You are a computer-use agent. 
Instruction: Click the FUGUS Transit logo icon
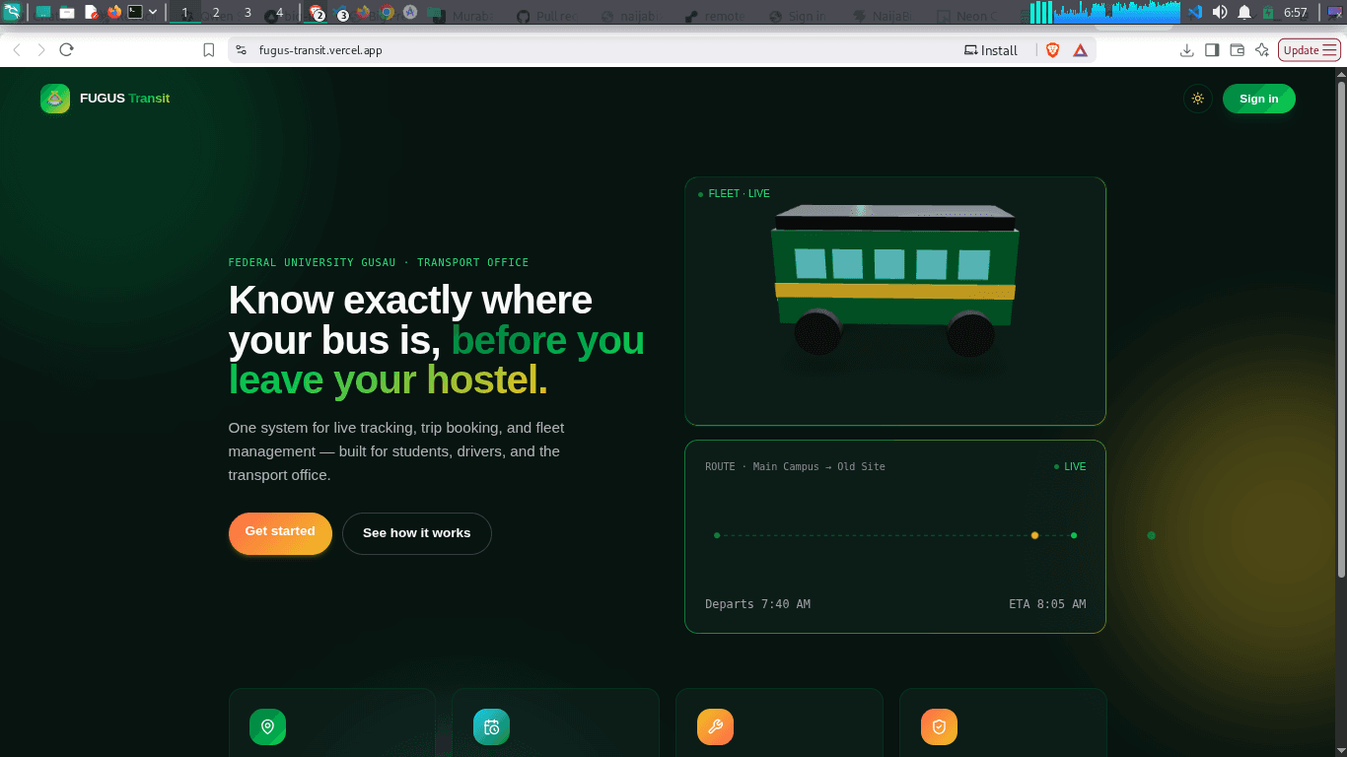(x=55, y=99)
